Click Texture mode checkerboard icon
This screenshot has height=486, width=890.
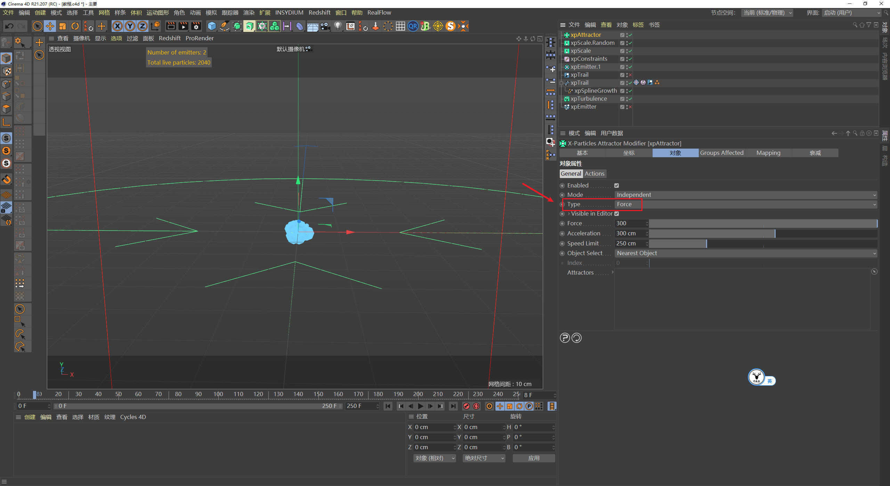(x=6, y=71)
